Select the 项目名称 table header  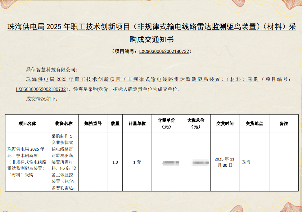27,124
